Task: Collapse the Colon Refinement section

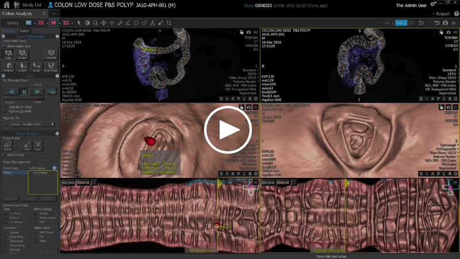Action: [57, 36]
